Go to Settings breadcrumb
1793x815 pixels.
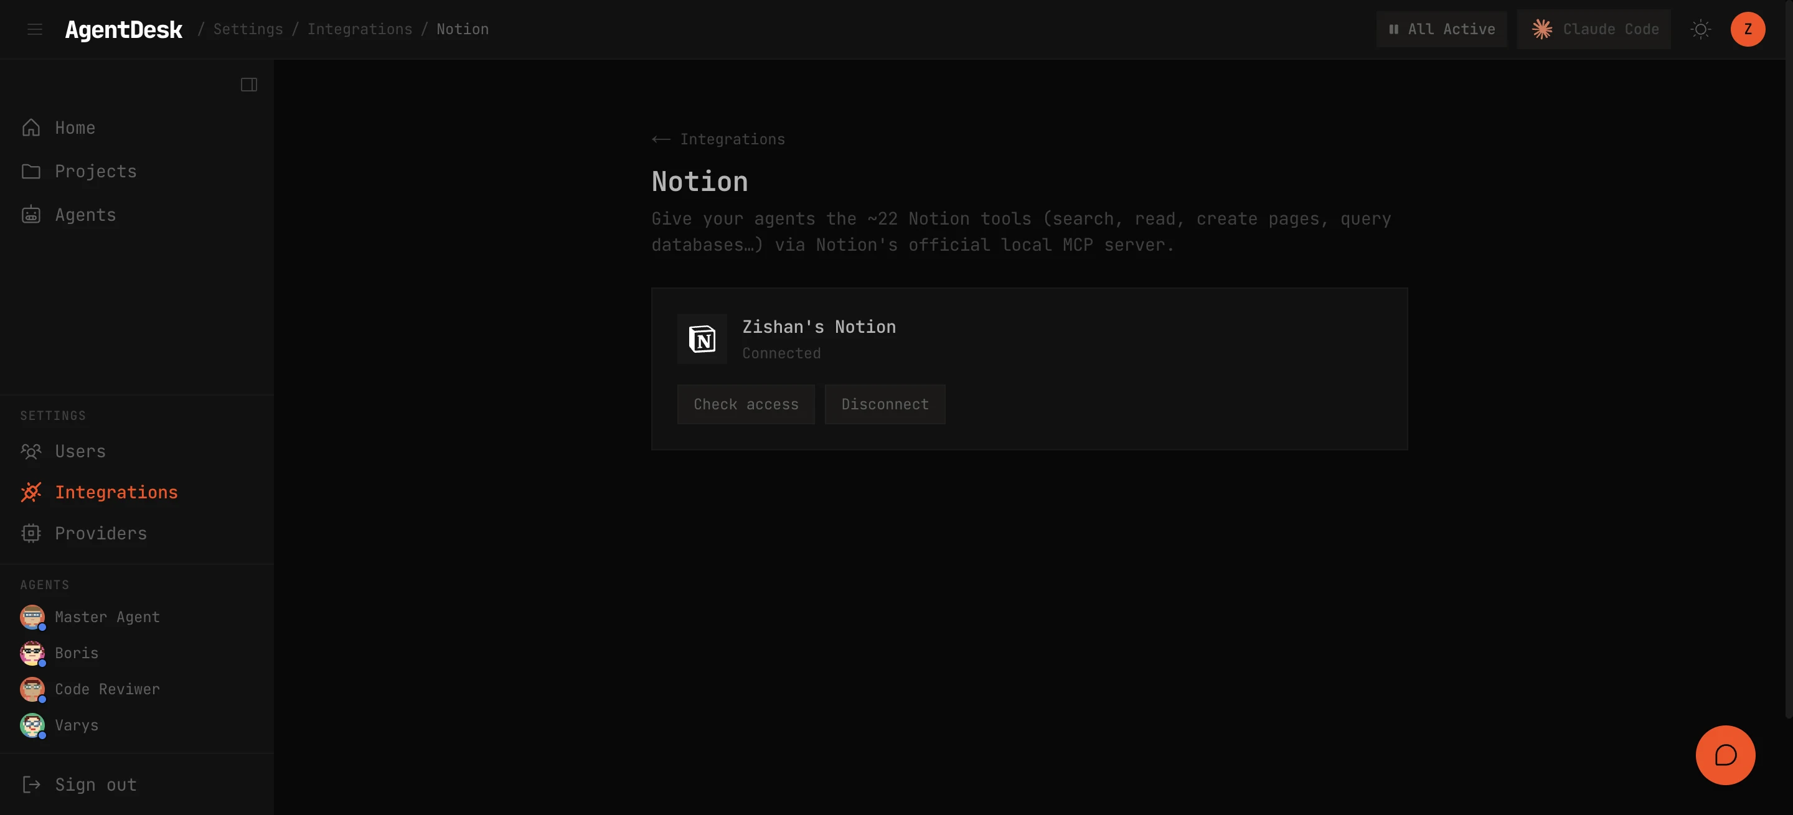pos(248,29)
